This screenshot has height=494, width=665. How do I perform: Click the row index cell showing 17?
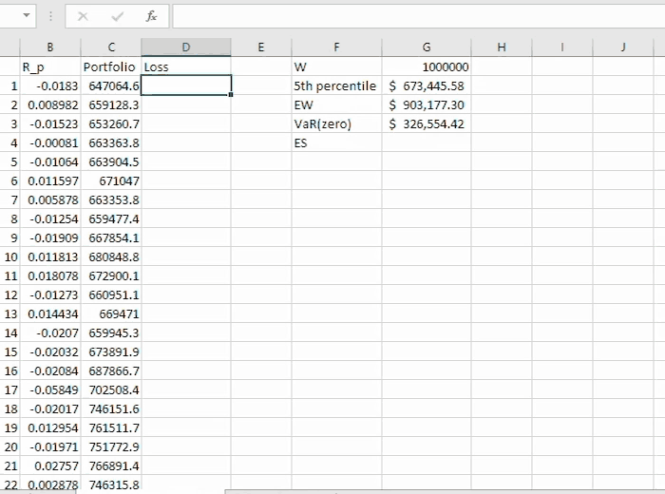(x=9, y=389)
